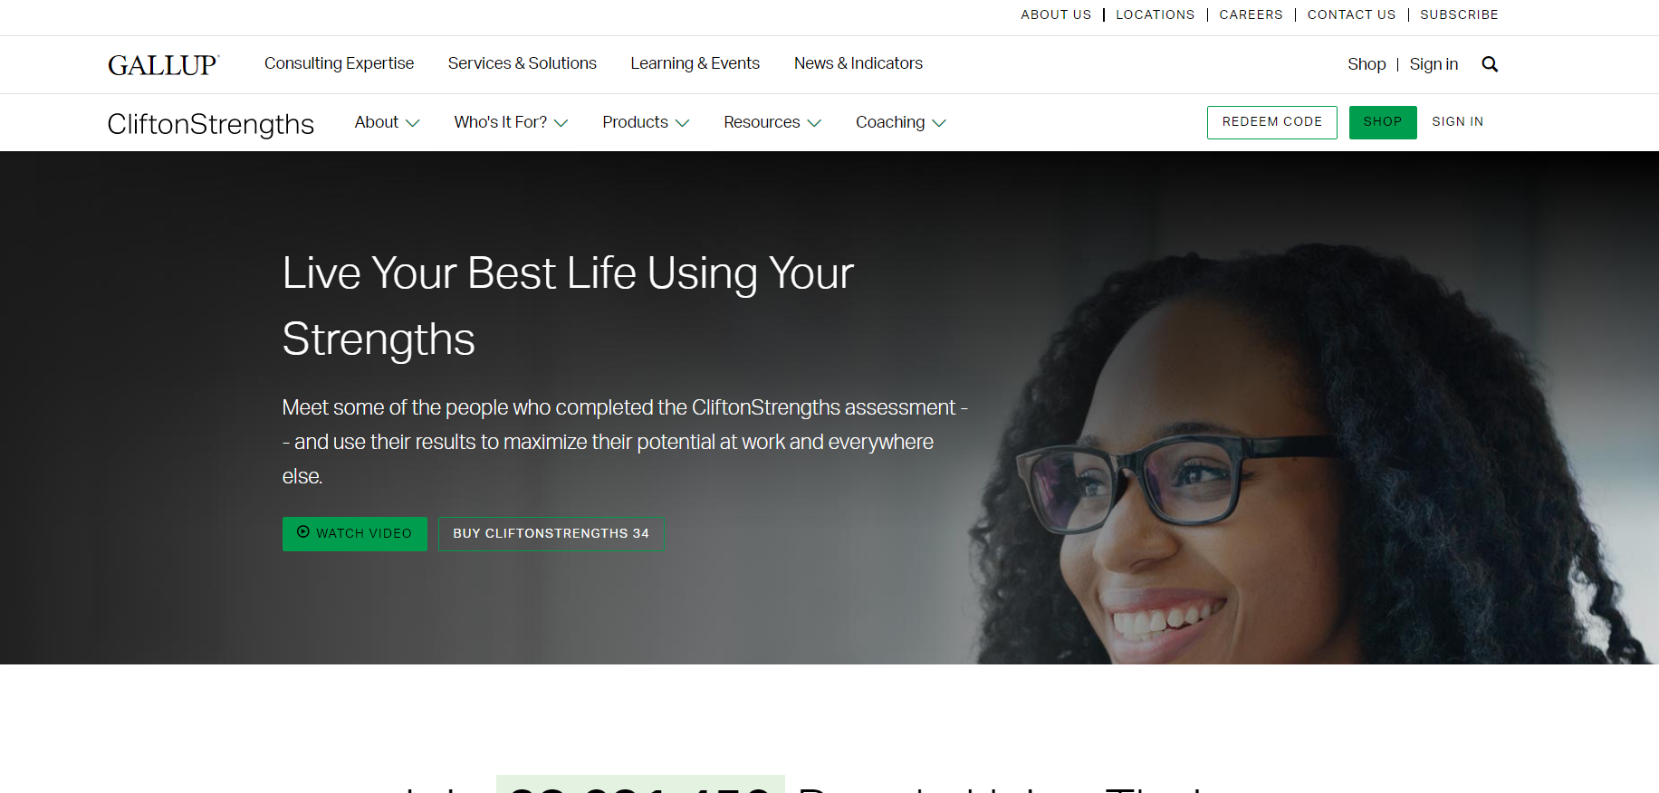Screen dimensions: 1659x793
Task: Open the Careers link in top bar
Action: click(x=1251, y=14)
